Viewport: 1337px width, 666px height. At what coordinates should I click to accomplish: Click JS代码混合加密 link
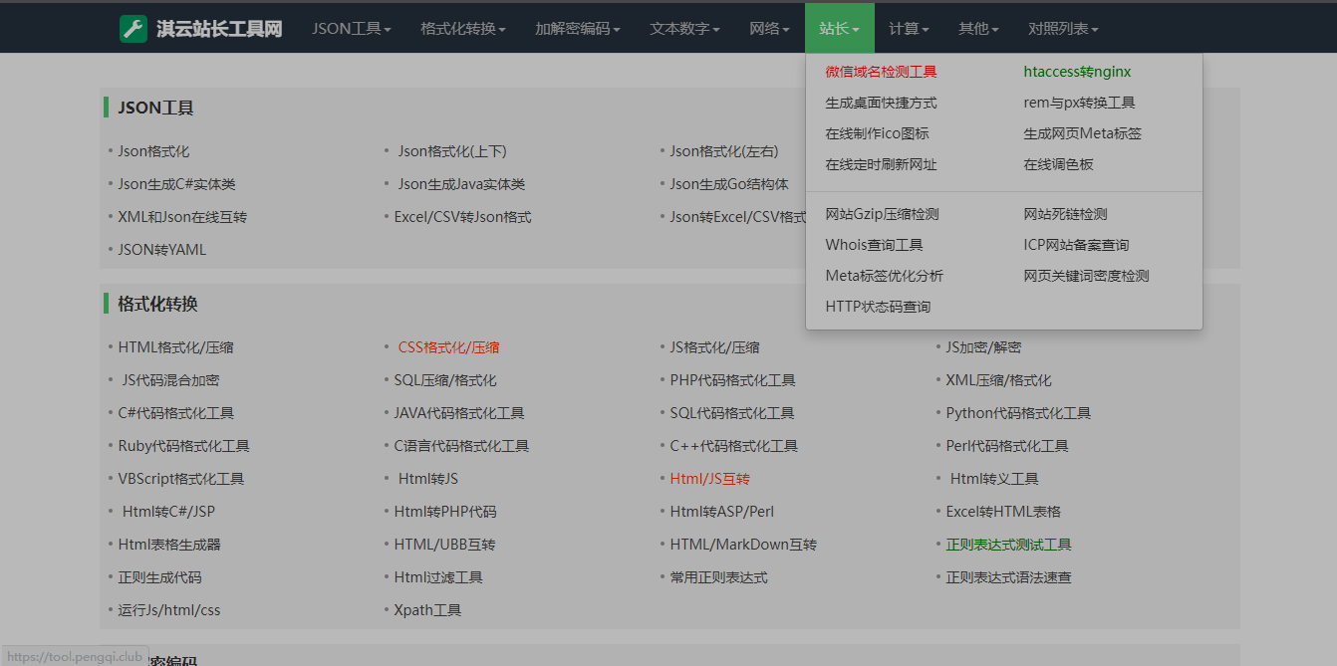170,380
